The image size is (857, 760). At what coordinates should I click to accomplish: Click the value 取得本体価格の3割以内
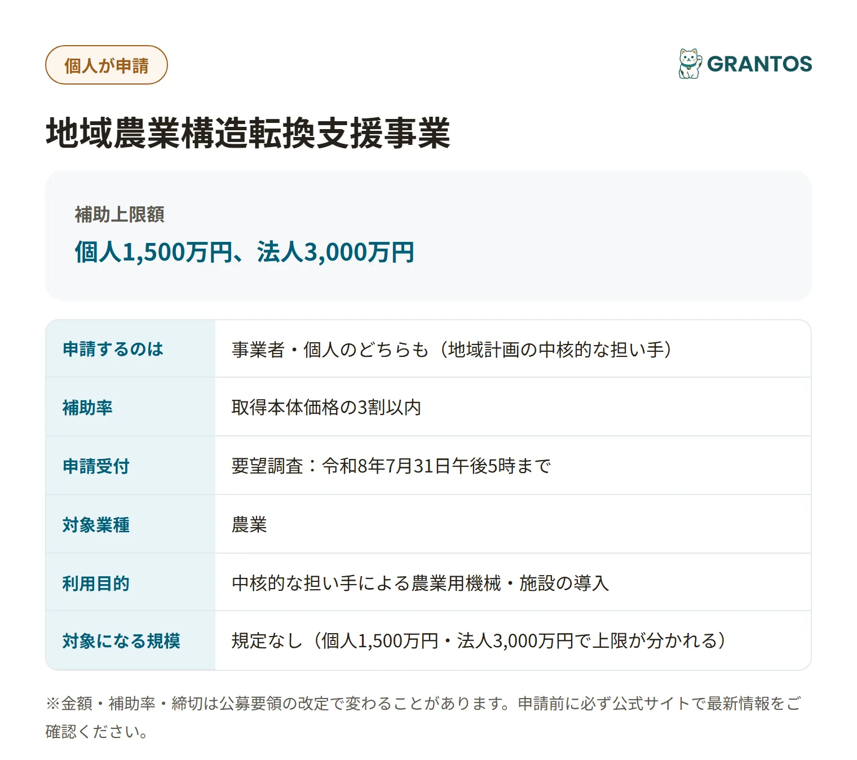326,408
